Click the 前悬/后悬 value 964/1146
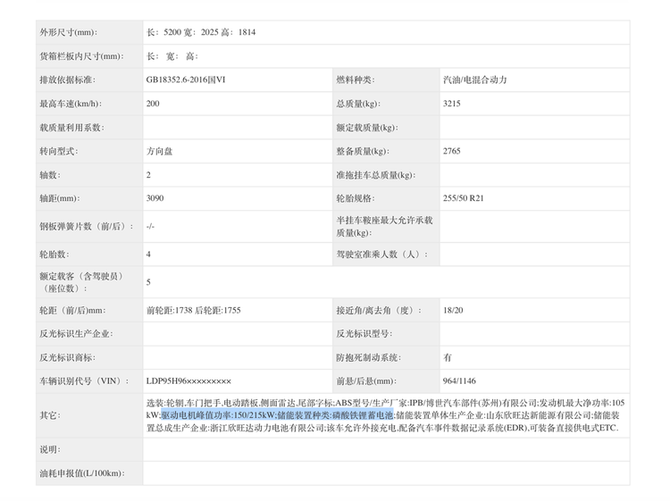Viewport: 670px width, 501px height. coord(460,380)
